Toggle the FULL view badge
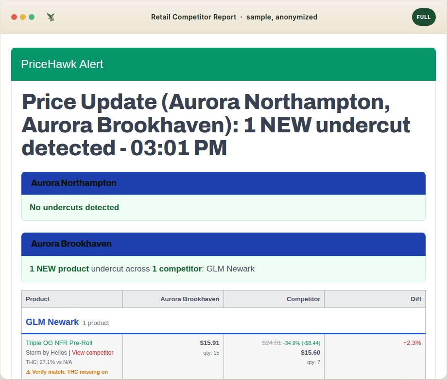Screen dimensions: 447x380 (x=424, y=17)
